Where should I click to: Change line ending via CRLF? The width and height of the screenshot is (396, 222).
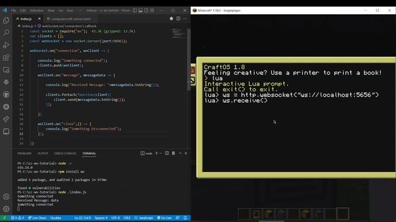pos(127,218)
